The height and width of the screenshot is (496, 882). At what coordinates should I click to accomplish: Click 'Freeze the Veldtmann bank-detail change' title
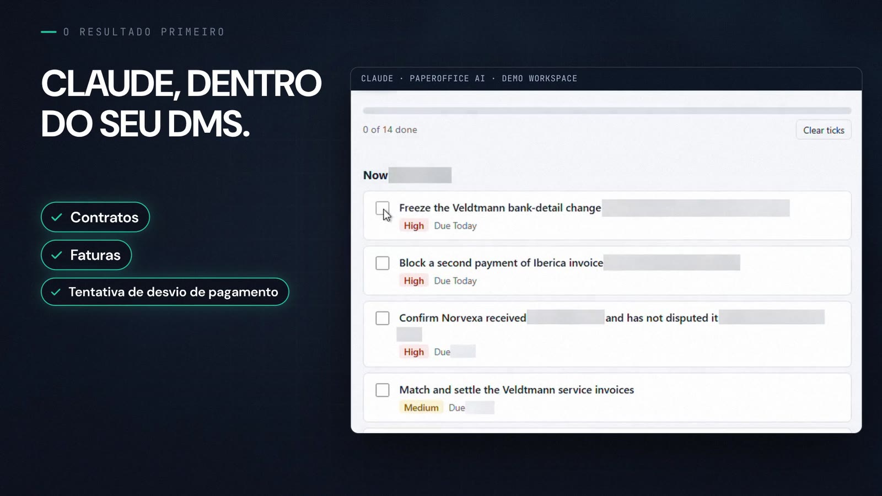tap(500, 208)
